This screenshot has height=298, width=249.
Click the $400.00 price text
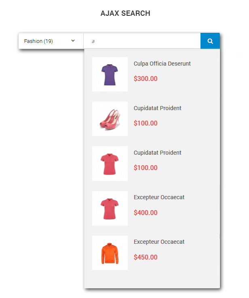point(146,213)
